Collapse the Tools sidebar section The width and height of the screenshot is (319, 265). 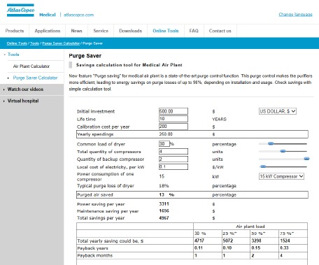click(13, 55)
